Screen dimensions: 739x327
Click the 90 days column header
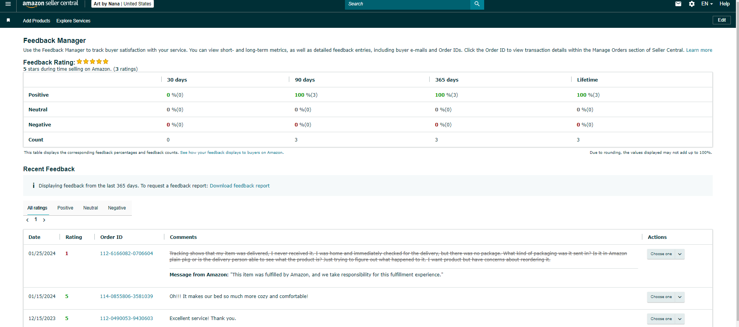305,80
